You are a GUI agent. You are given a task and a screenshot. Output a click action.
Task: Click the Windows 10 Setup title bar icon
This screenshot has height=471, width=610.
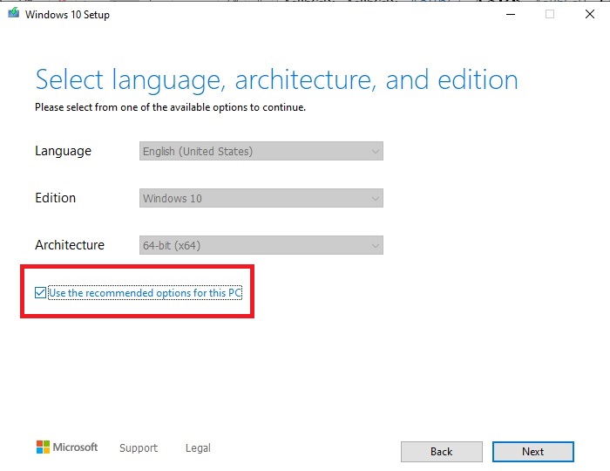(15, 15)
